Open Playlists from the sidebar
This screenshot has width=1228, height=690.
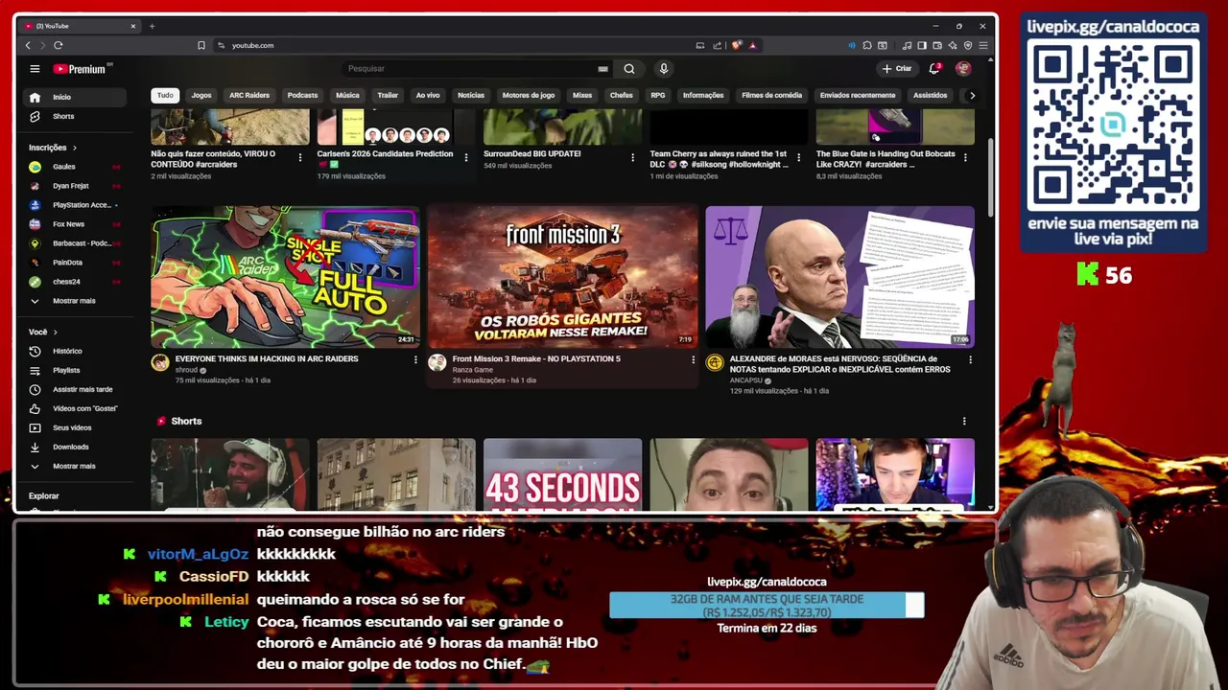tap(75, 370)
